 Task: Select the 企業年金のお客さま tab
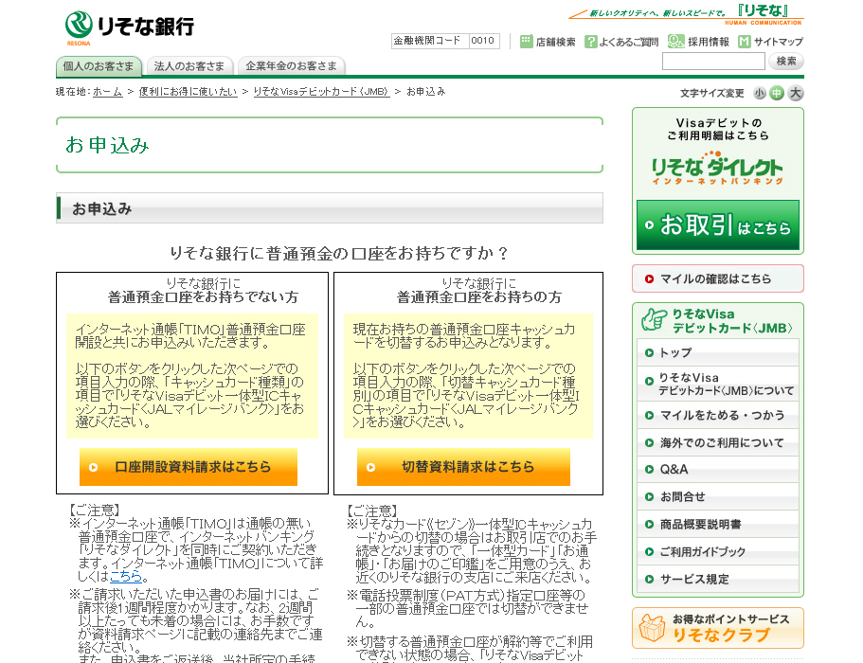292,66
